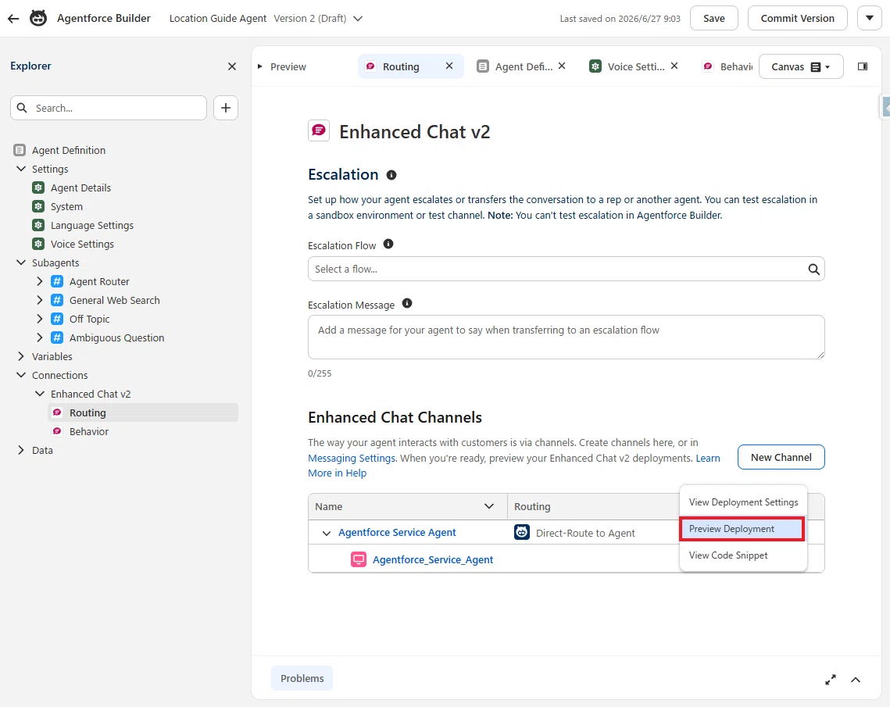Expand the Variables tree section
The image size is (890, 707).
pyautogui.click(x=21, y=356)
